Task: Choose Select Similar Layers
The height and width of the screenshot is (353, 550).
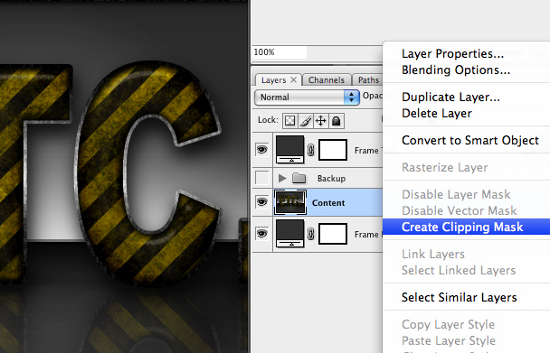Action: [x=460, y=297]
